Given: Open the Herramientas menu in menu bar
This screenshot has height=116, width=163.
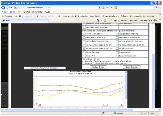Looking at the screenshot, I should click(x=37, y=12).
